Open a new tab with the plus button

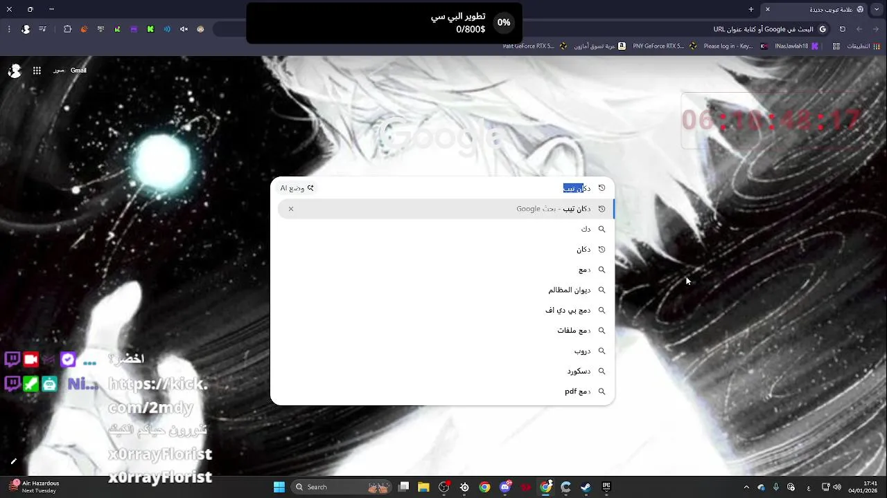[x=751, y=10]
